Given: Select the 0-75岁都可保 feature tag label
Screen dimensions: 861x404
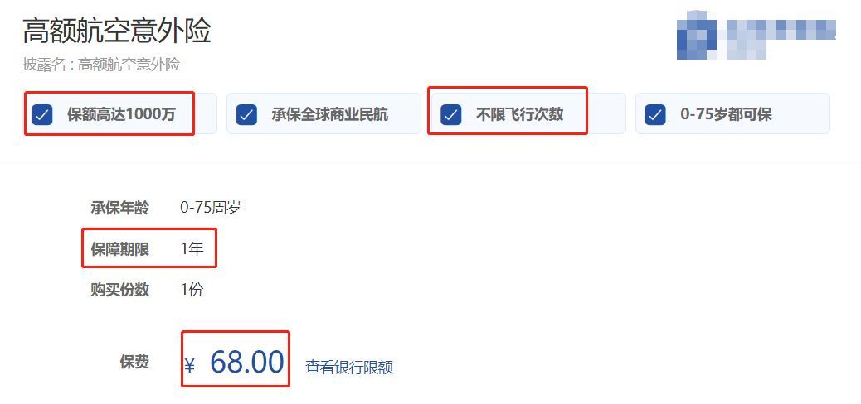Looking at the screenshot, I should (726, 114).
